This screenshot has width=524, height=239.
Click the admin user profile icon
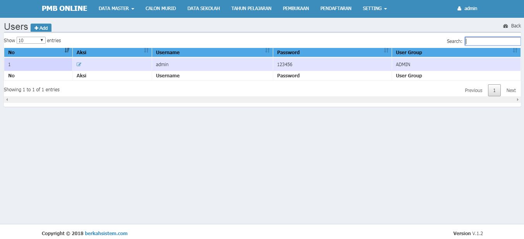tap(459, 9)
